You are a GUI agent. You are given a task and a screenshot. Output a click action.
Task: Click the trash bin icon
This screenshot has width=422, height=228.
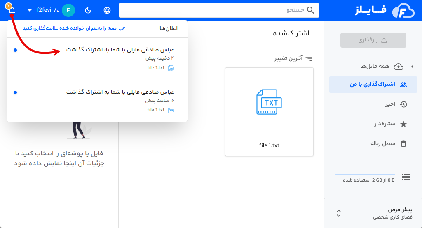click(x=403, y=144)
